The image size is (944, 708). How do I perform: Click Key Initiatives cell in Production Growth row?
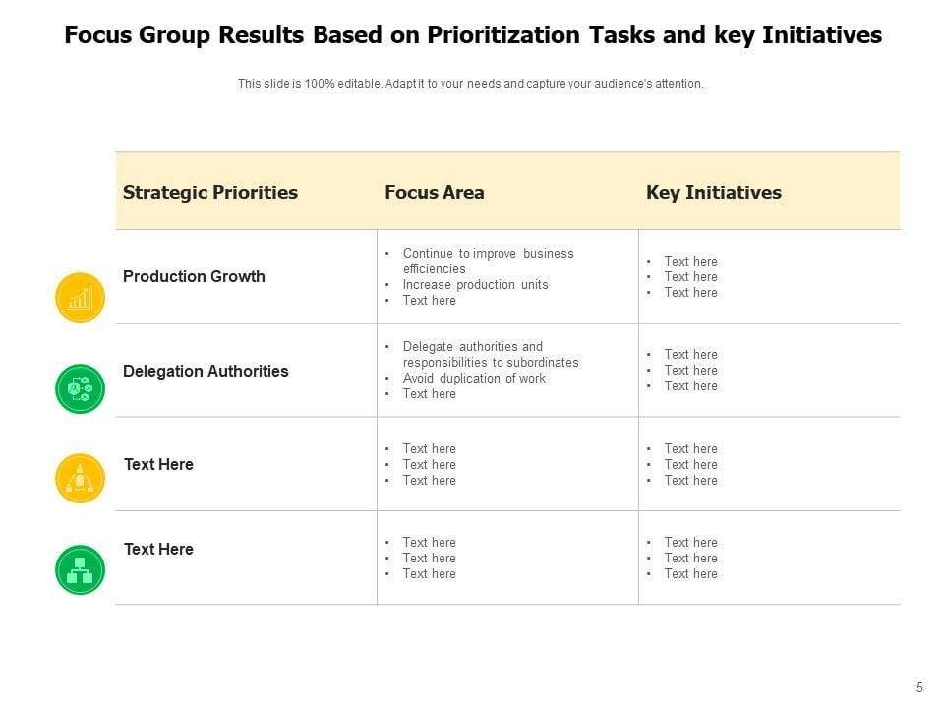point(690,277)
